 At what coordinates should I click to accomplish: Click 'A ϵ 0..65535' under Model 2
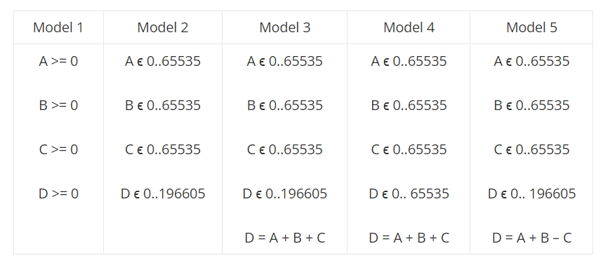[163, 61]
